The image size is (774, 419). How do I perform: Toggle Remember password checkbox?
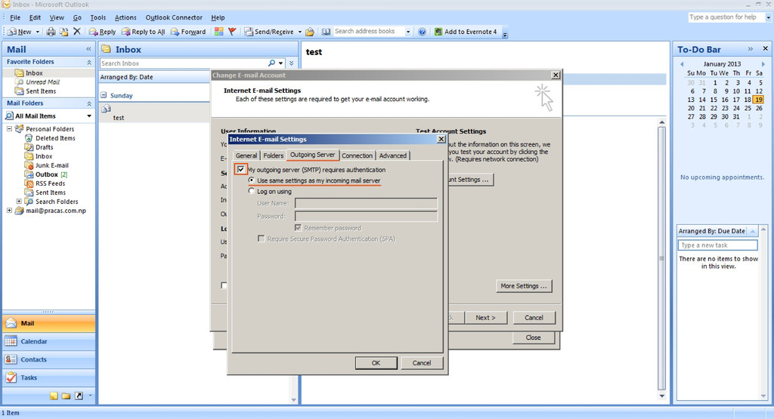[x=298, y=228]
